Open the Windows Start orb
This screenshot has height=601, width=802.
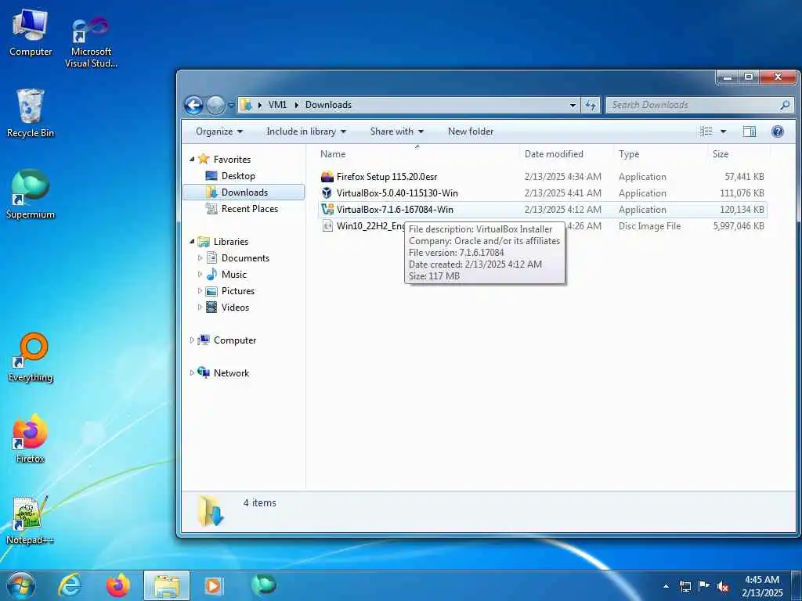[x=21, y=585]
